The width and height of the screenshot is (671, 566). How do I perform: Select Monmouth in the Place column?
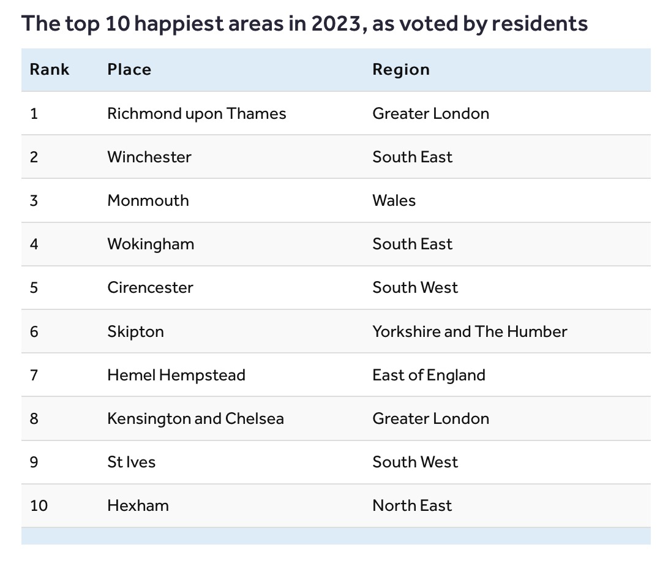click(x=148, y=200)
